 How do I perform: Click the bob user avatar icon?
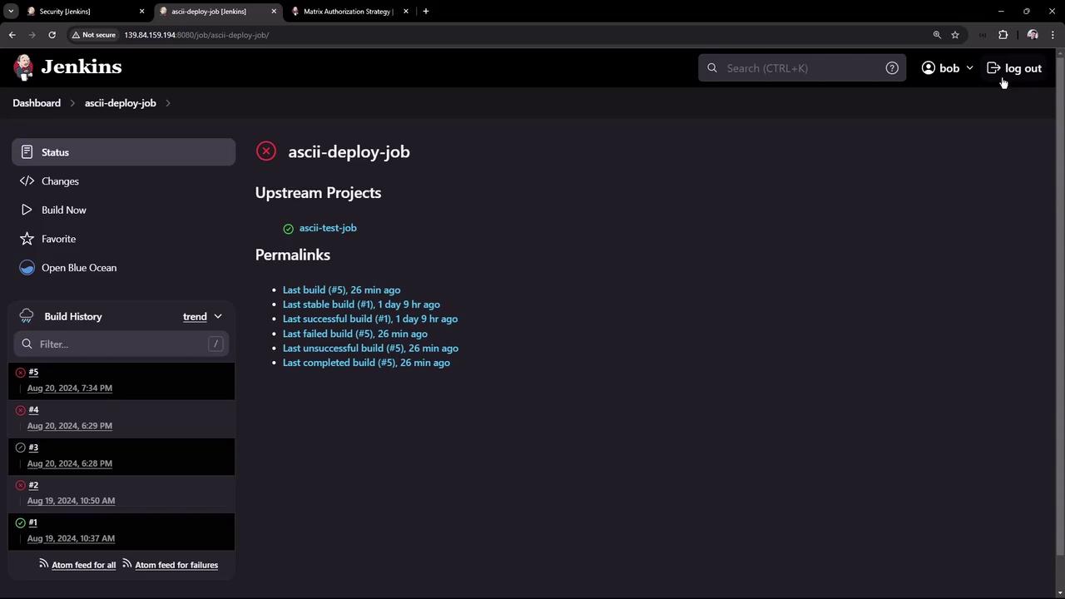pyautogui.click(x=929, y=68)
